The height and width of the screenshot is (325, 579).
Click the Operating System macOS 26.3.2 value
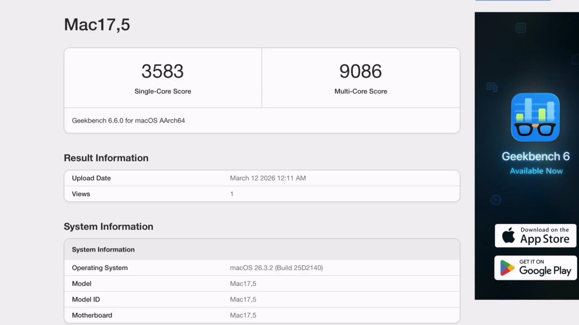click(276, 268)
